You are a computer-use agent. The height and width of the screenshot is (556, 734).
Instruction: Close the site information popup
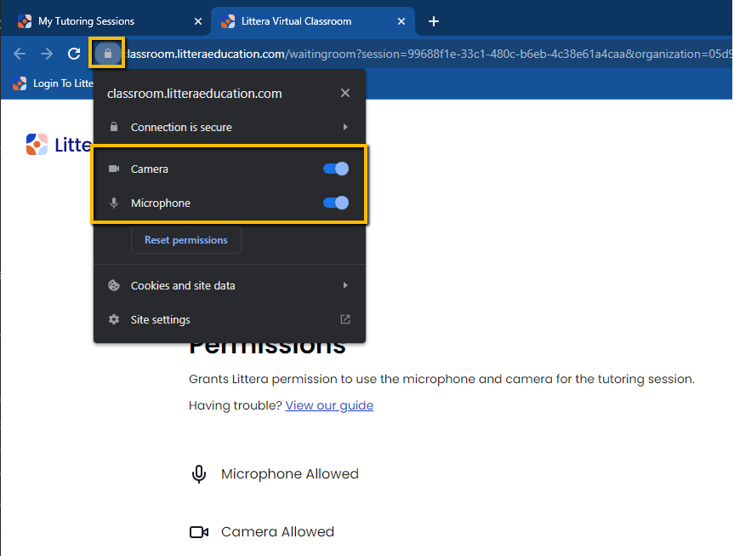tap(345, 93)
